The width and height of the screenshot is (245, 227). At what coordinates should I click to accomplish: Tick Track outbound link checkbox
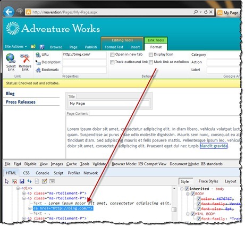coord(112,62)
